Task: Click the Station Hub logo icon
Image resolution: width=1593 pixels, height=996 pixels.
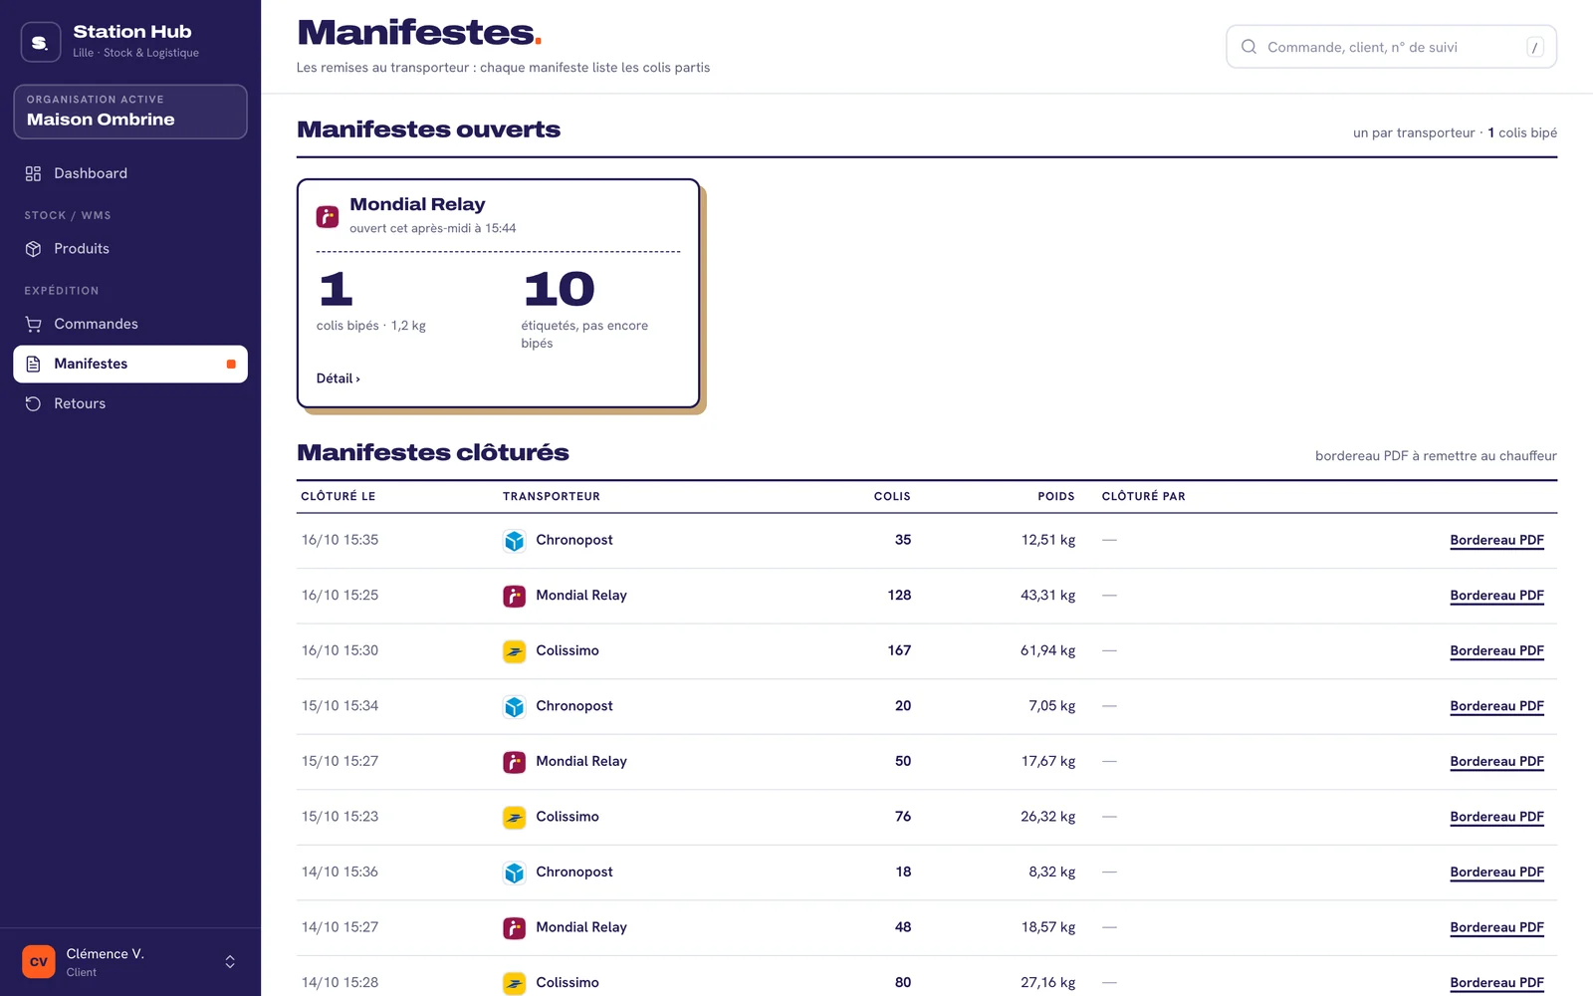Action: pos(41,42)
